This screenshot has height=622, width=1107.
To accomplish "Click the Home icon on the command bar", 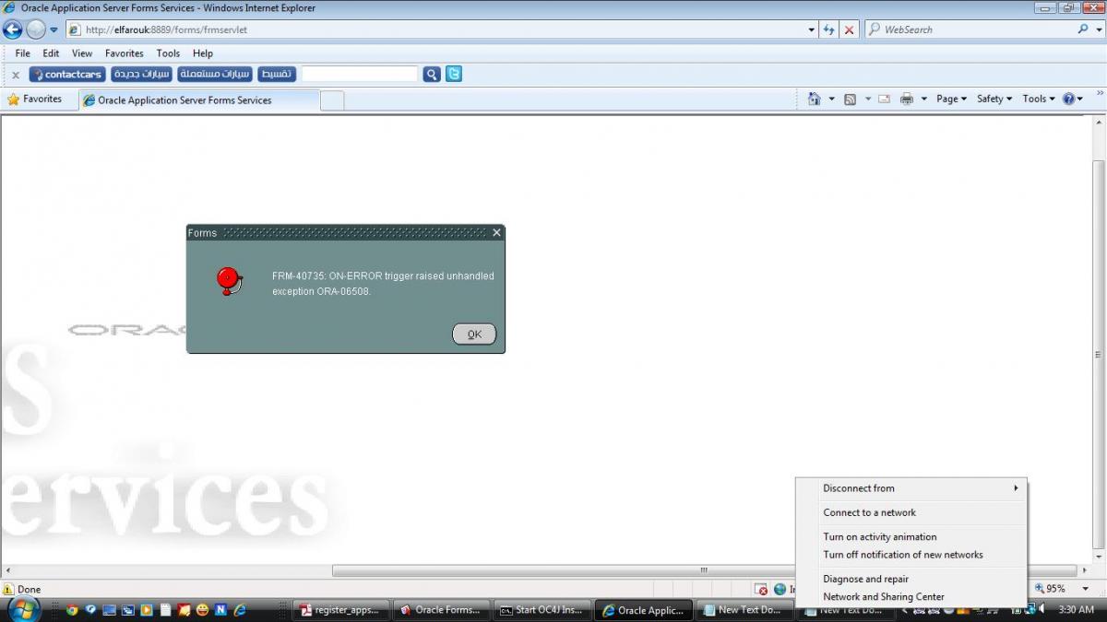I will 815,99.
